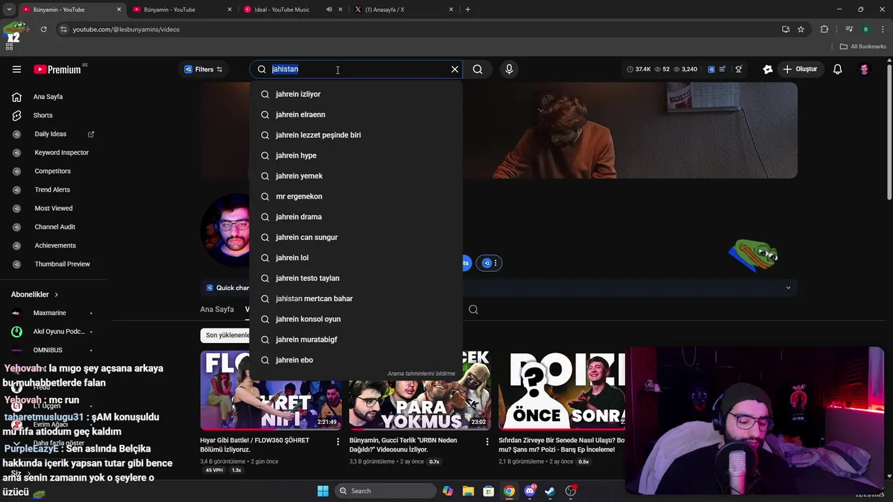This screenshot has width=893, height=502.
Task: Open the All Bookmarks folder
Action: click(863, 47)
